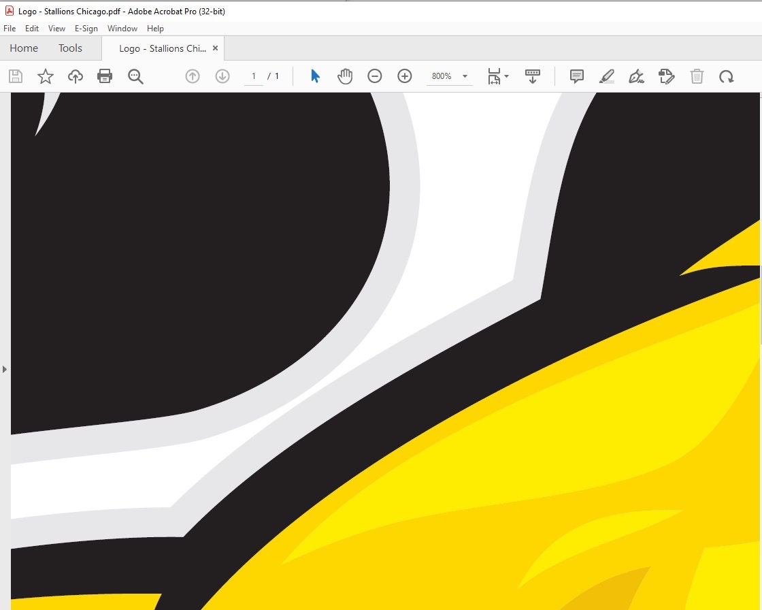The height and width of the screenshot is (610, 762).
Task: Click the 800% zoom value field
Action: 442,76
